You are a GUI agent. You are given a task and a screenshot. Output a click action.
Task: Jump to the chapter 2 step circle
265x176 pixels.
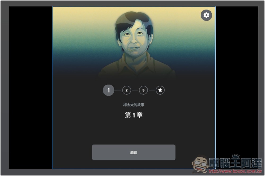(x=126, y=90)
